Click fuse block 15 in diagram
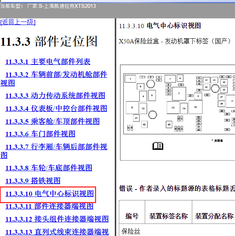 coord(195,107)
